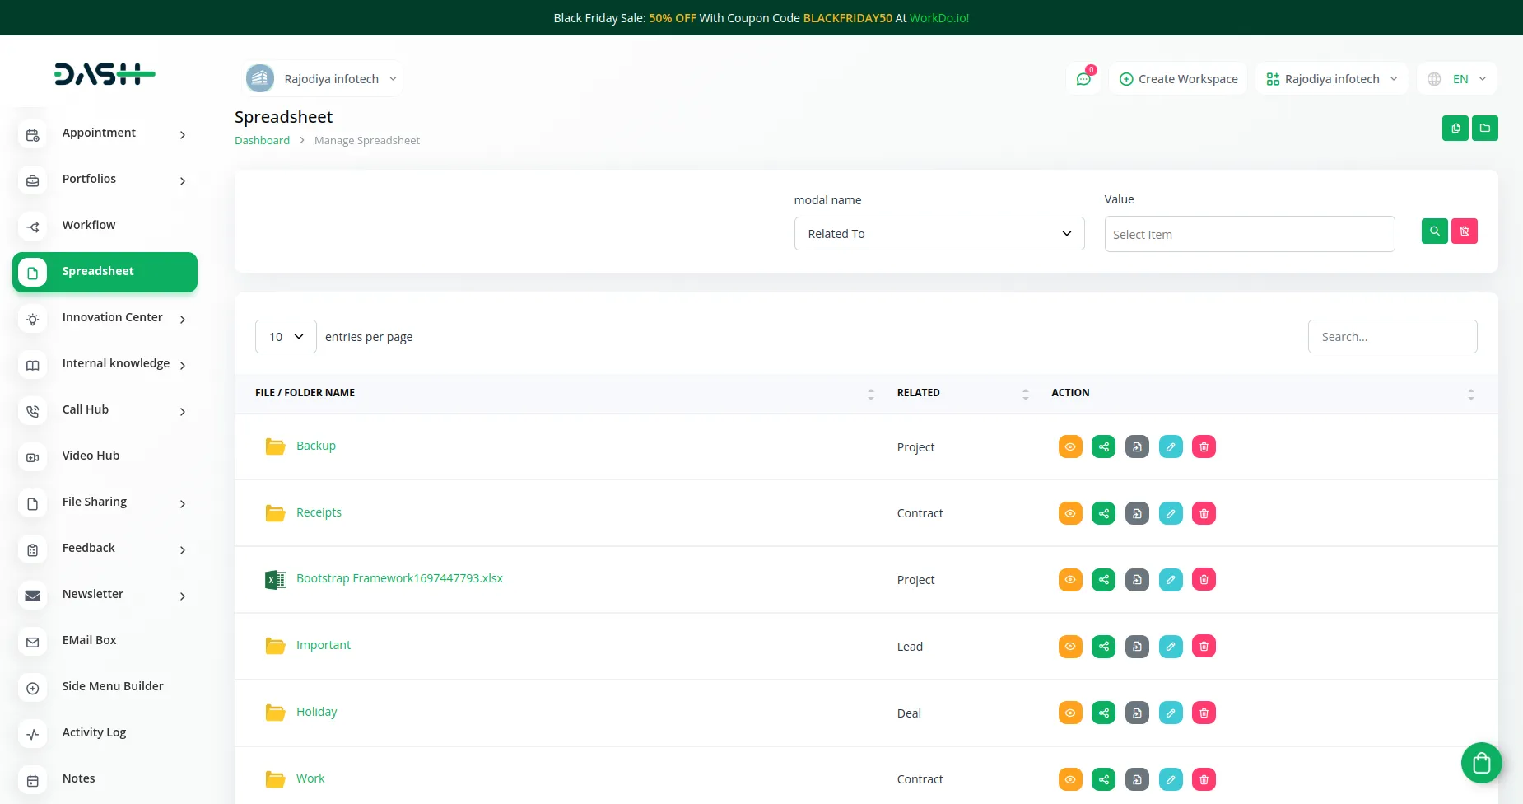Open the Holiday folder link
The height and width of the screenshot is (804, 1523).
[316, 712]
